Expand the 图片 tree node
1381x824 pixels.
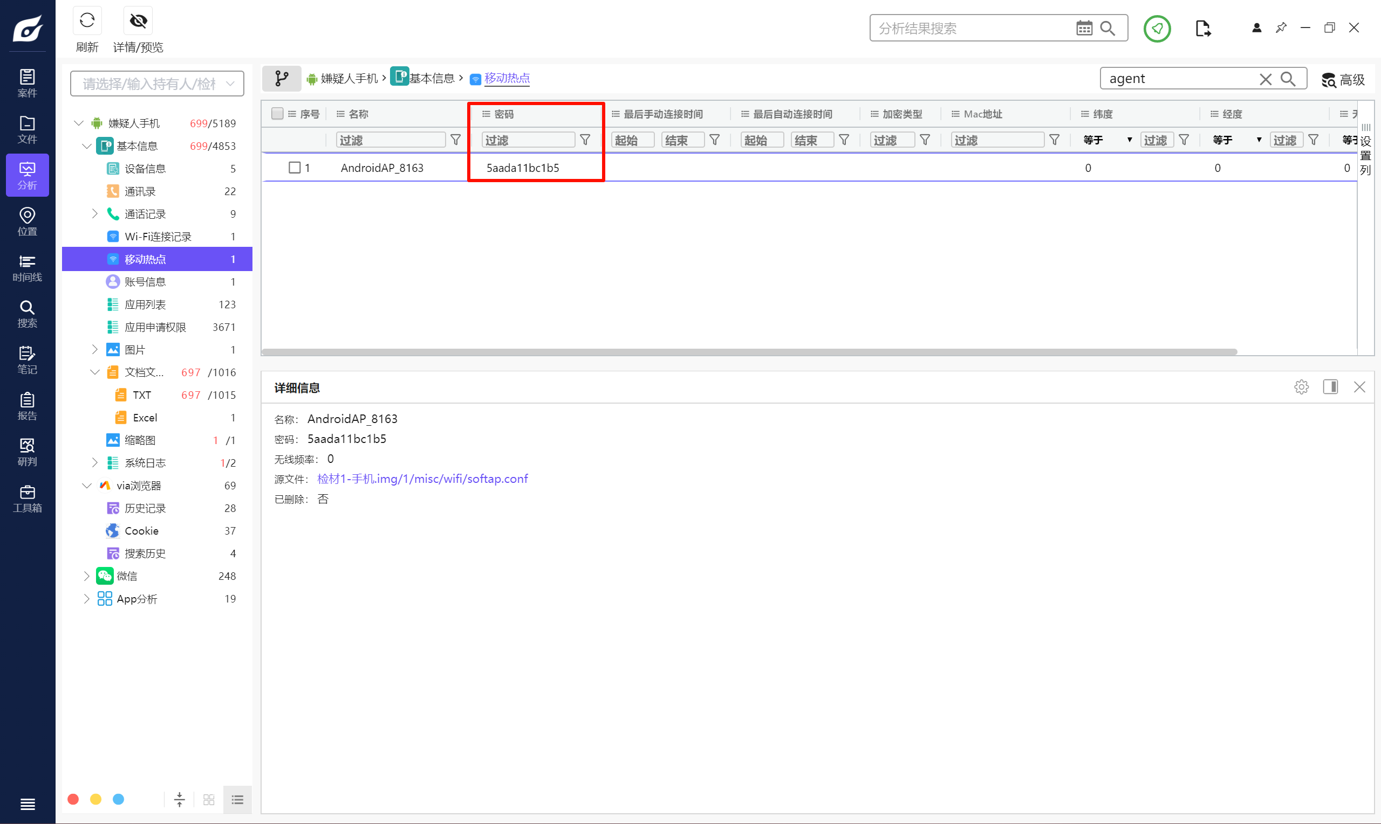[94, 350]
